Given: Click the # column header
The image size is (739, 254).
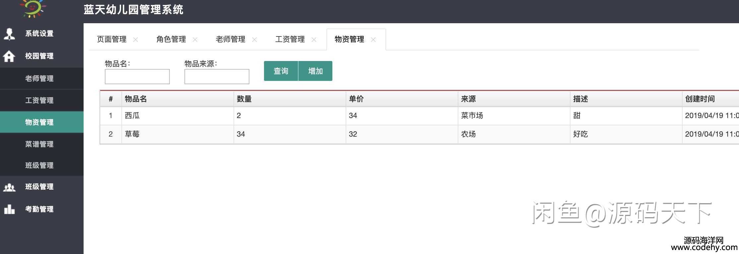Looking at the screenshot, I should (111, 99).
